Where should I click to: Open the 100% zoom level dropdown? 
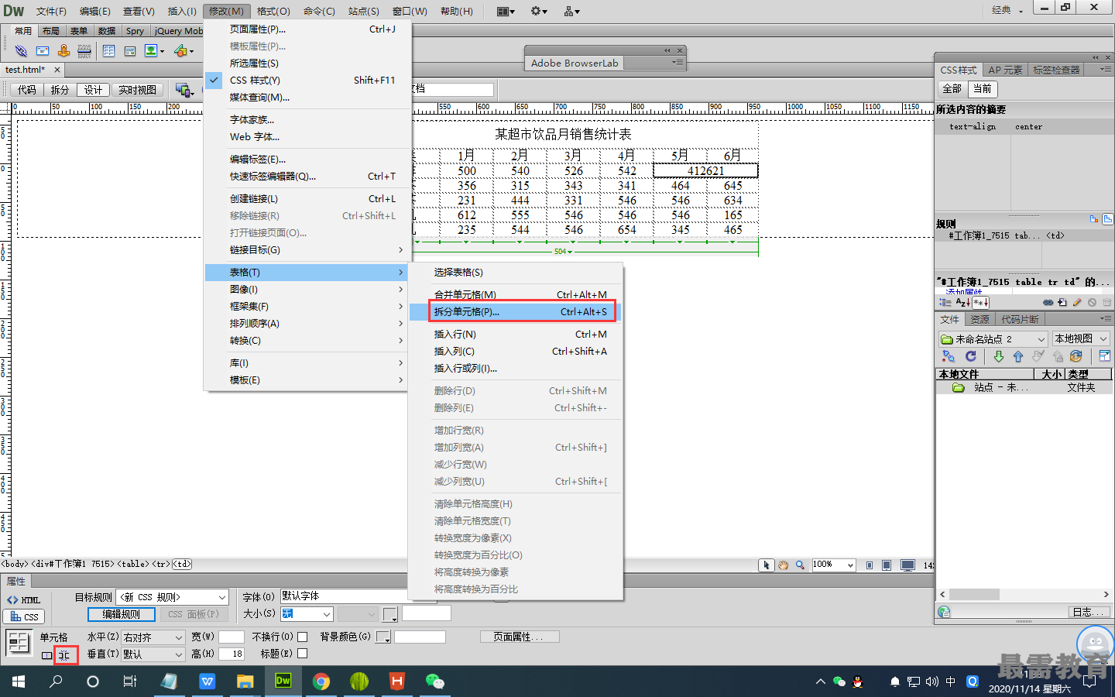click(x=833, y=565)
